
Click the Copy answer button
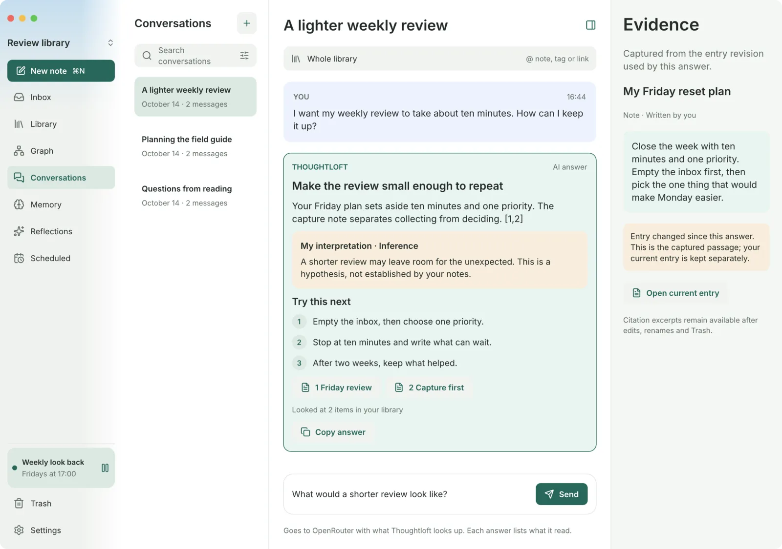(x=333, y=432)
